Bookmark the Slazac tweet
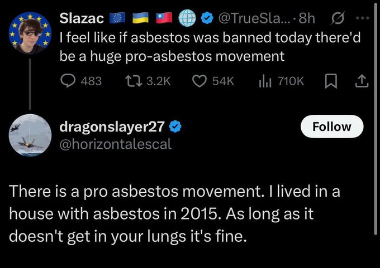Image resolution: width=380 pixels, height=268 pixels. [330, 81]
